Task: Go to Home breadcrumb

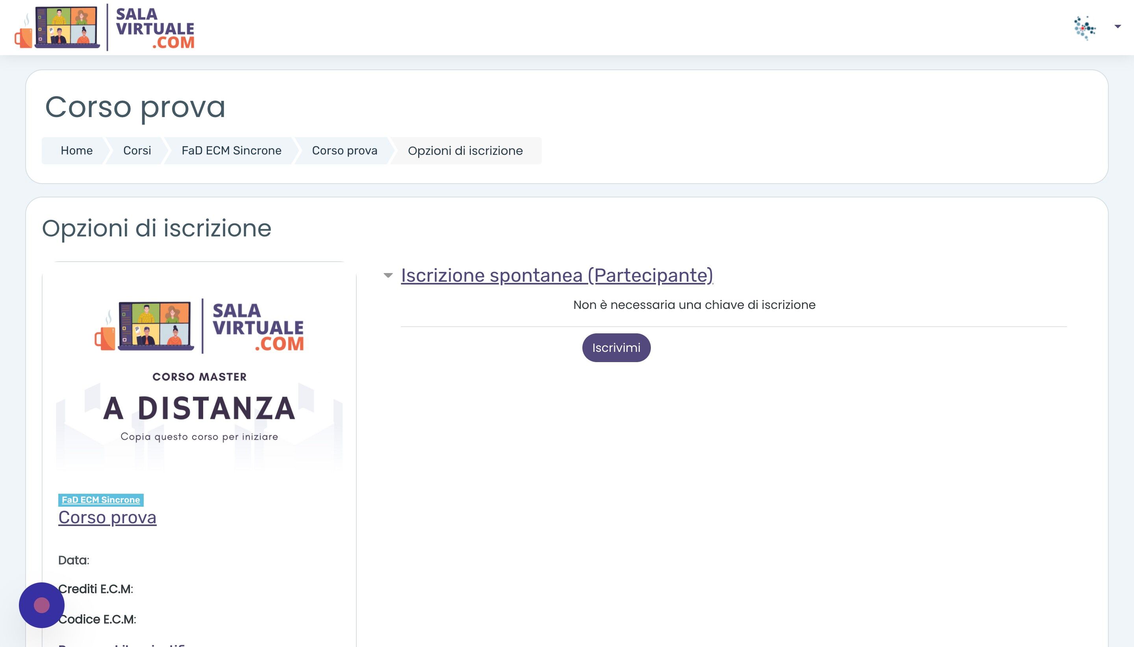Action: pyautogui.click(x=76, y=151)
